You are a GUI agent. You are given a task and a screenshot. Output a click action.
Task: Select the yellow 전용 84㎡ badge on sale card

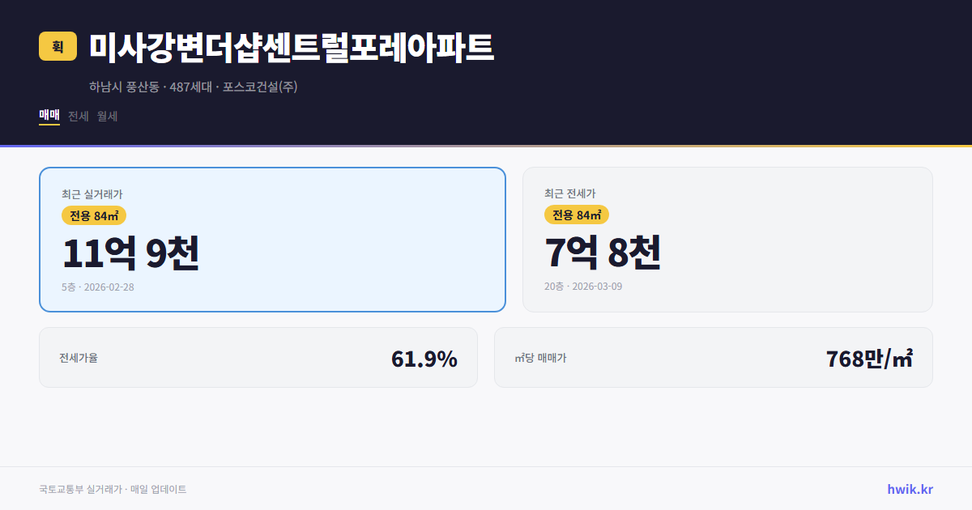[x=92, y=215]
